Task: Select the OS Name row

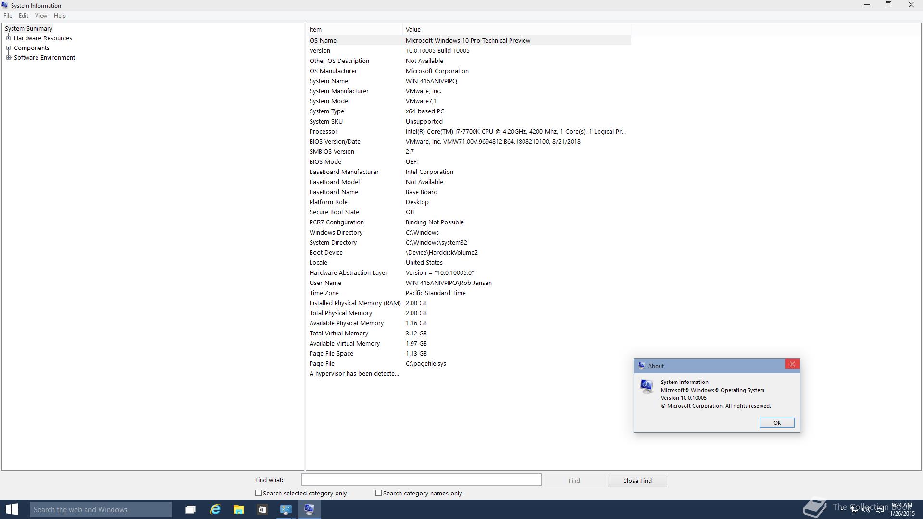Action: point(469,40)
